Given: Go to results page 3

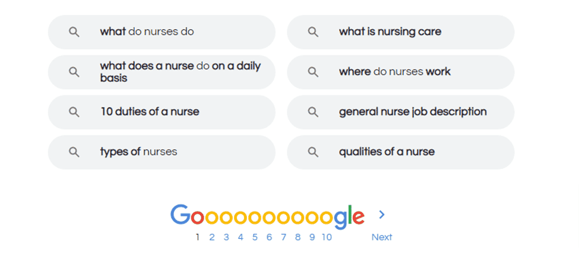Looking at the screenshot, I should pos(226,237).
